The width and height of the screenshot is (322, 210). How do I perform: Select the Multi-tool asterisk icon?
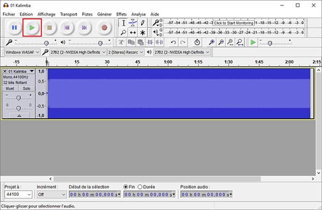coord(143,32)
